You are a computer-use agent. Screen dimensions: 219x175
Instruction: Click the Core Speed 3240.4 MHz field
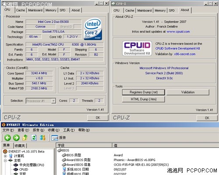pos(39,73)
